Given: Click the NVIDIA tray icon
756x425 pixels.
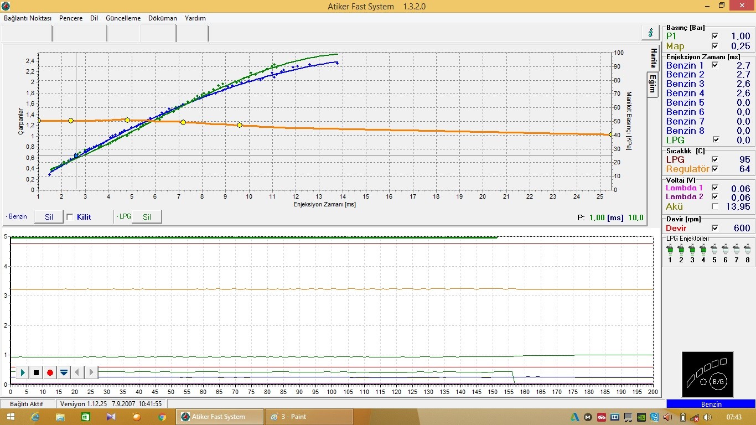Looking at the screenshot, I should click(641, 417).
